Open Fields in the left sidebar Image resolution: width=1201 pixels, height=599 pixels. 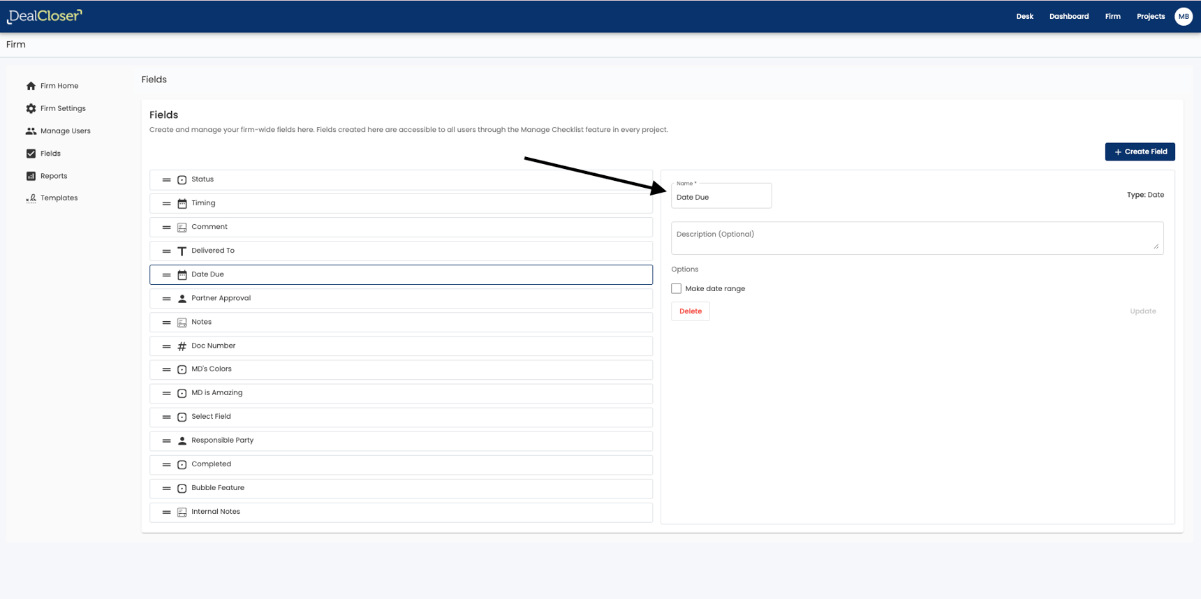(x=50, y=154)
